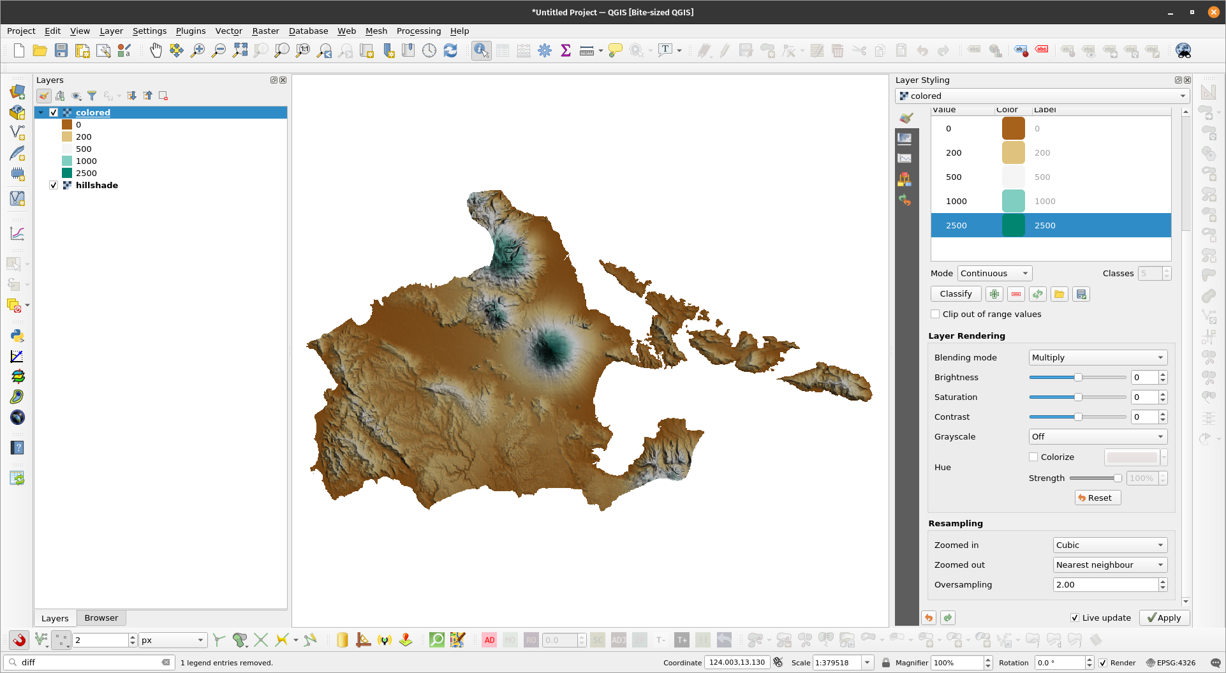
Task: Open the Blending mode dropdown
Action: (1098, 358)
